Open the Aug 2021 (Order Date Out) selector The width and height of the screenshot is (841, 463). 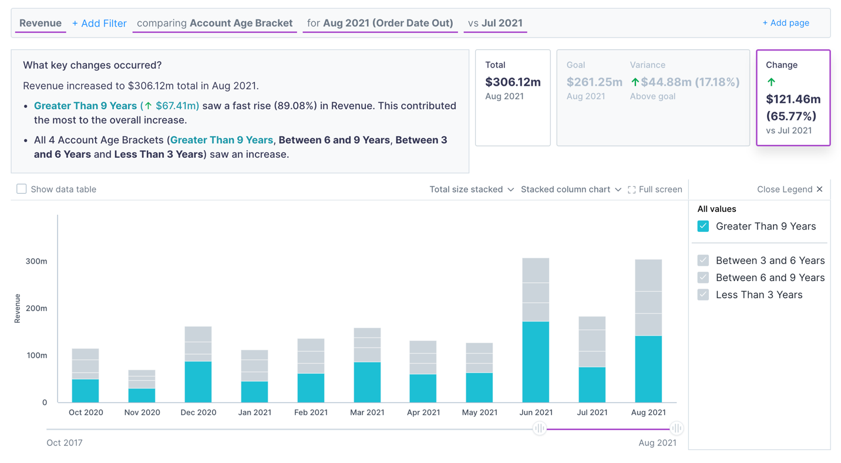click(x=380, y=23)
